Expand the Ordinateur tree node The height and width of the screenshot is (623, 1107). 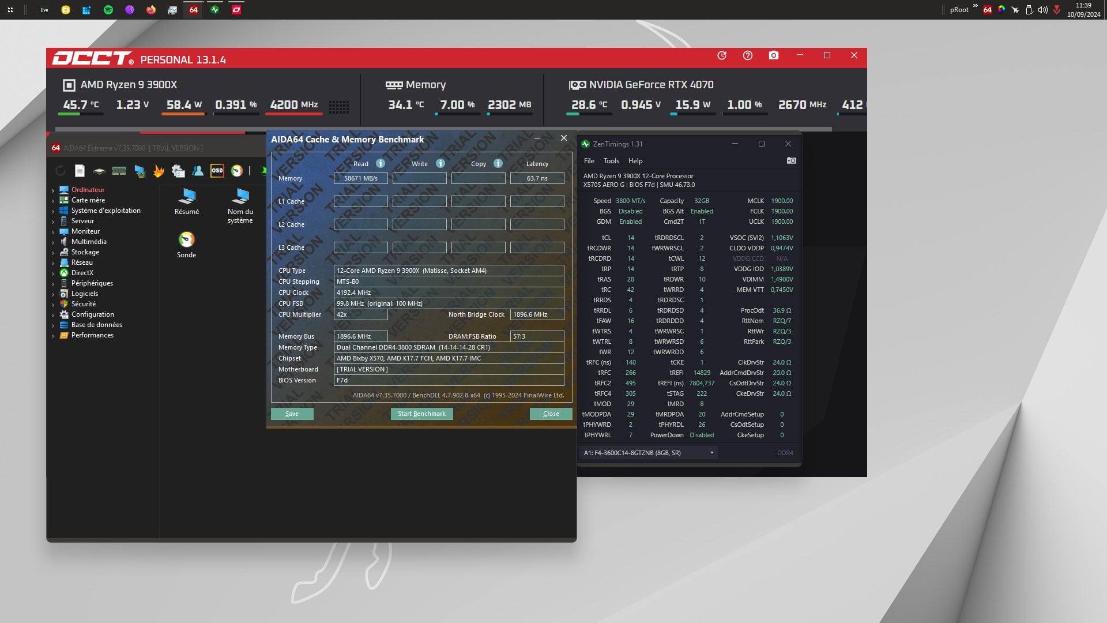click(53, 190)
